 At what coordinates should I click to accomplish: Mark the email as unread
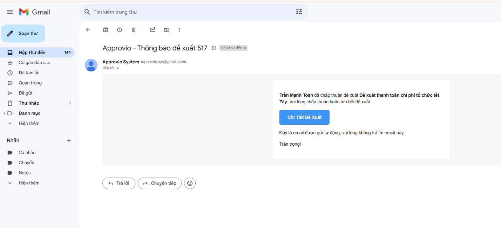click(153, 30)
